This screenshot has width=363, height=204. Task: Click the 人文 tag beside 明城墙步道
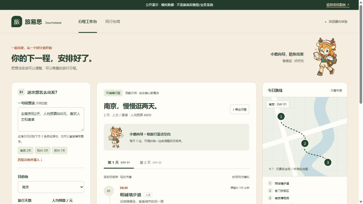click(x=148, y=195)
